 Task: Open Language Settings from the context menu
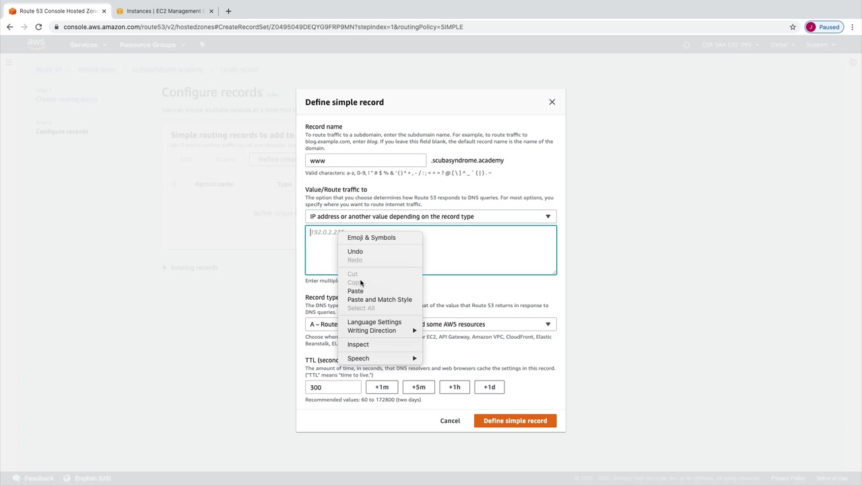pyautogui.click(x=374, y=322)
